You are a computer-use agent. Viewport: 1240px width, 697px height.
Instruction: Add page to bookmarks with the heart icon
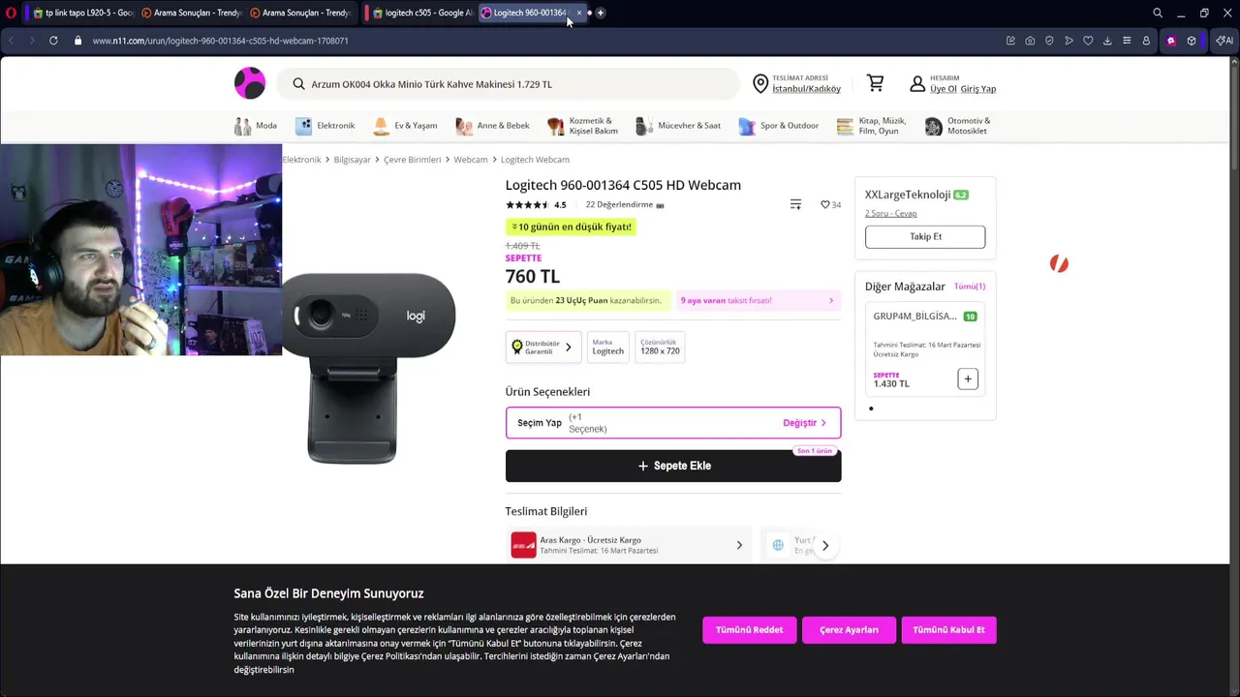coord(1088,41)
